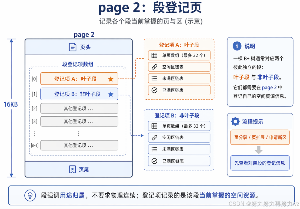The width and height of the screenshot is (300, 209).
Task: Click 其他登记项 row at index [n-1]
Action: (79, 145)
